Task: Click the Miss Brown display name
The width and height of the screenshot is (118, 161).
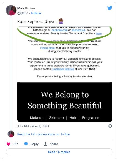Action: point(26,8)
